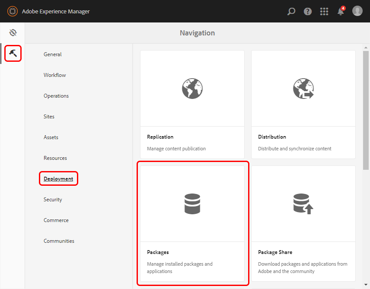Click the Adobe Experience Manager logo icon
The image size is (370, 289).
tap(13, 11)
